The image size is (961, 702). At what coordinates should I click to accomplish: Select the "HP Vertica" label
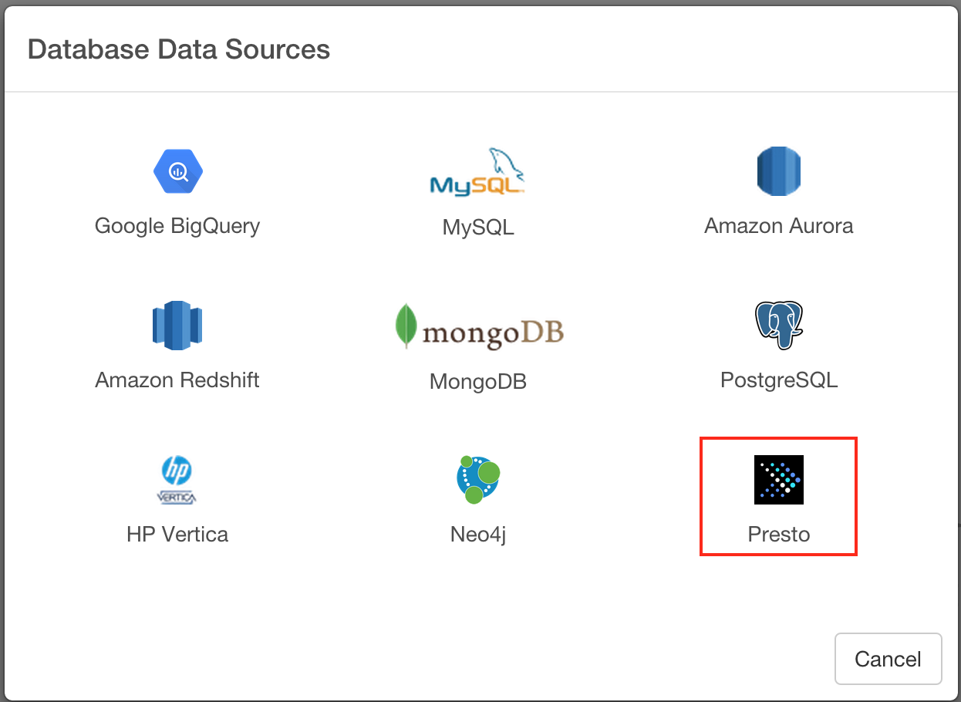pos(177,535)
